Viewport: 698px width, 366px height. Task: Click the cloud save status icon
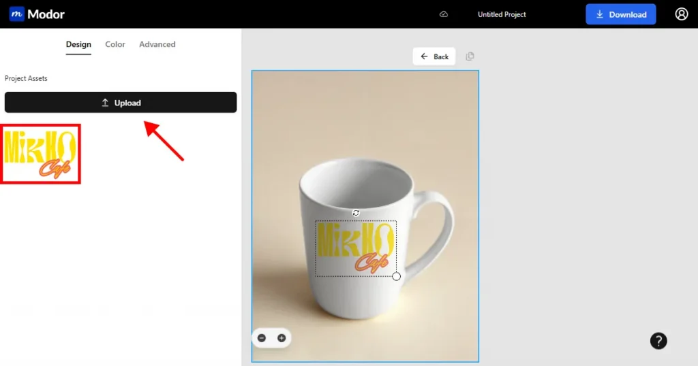443,14
